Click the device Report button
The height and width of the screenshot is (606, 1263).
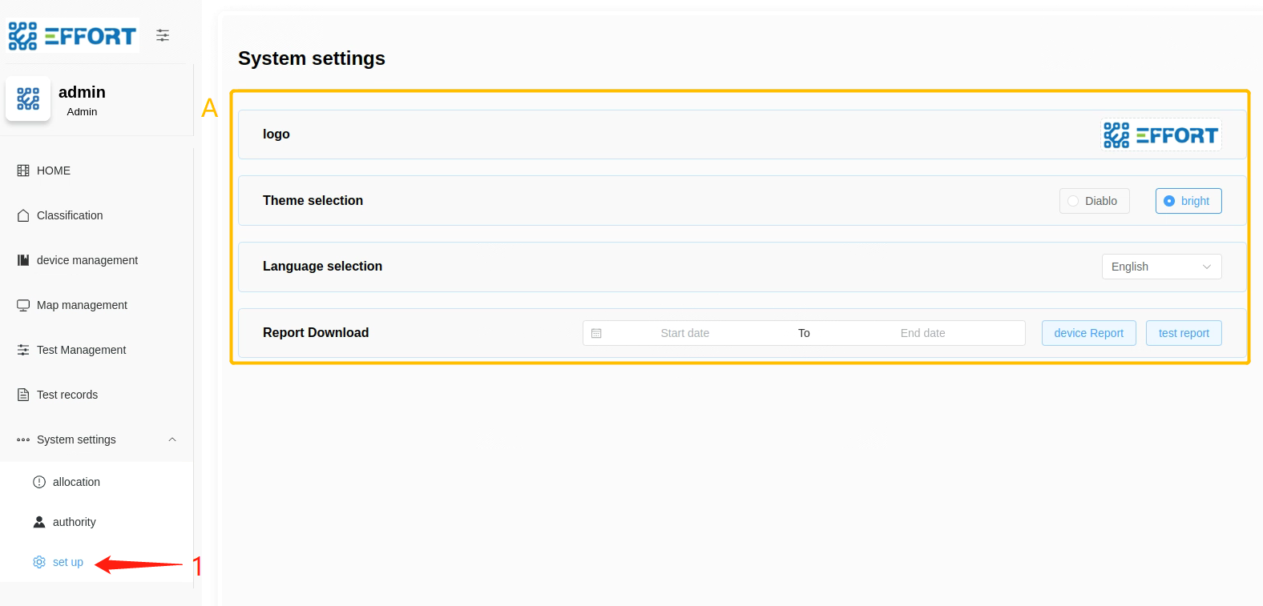coord(1088,333)
